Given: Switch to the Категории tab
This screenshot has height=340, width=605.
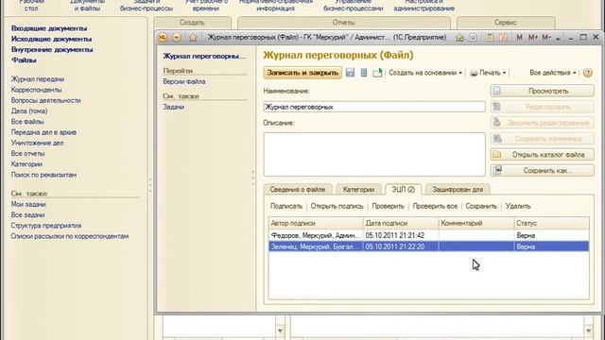Looking at the screenshot, I should 358,189.
